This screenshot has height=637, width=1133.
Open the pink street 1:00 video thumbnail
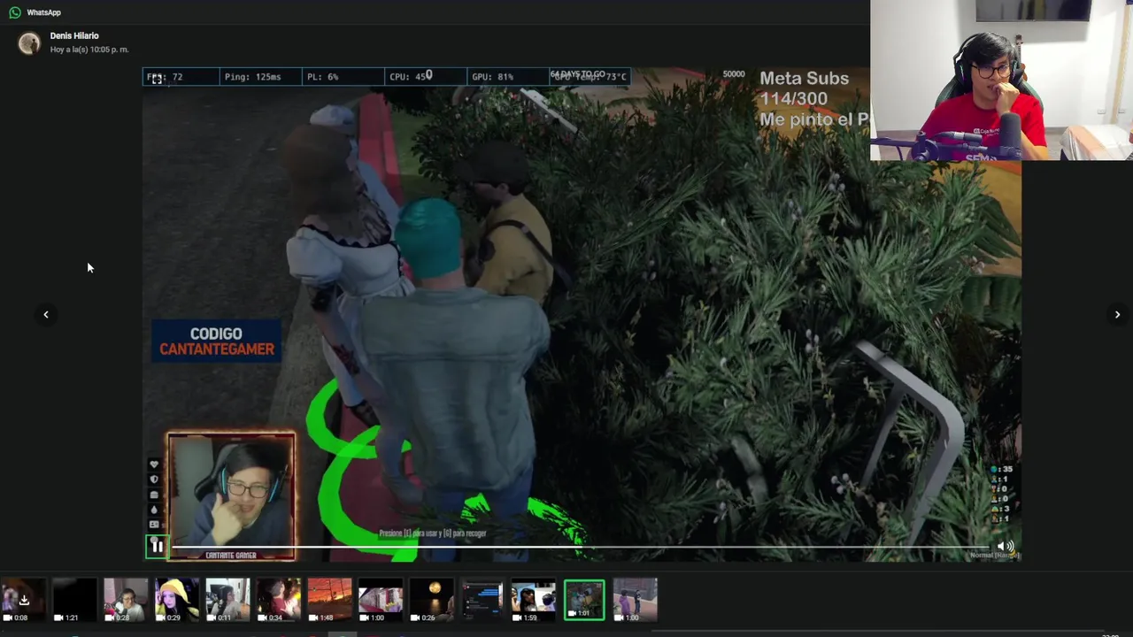point(381,600)
